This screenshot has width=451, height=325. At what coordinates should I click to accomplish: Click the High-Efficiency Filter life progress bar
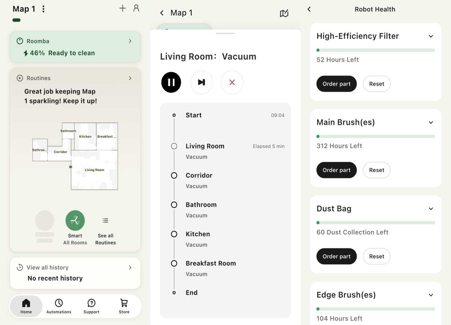click(376, 50)
